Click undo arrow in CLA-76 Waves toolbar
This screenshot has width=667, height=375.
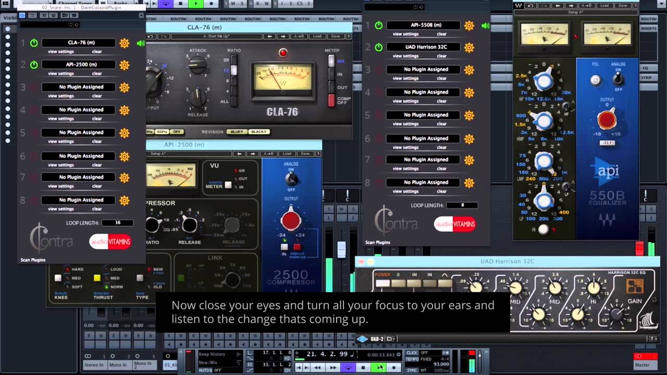tap(151, 36)
